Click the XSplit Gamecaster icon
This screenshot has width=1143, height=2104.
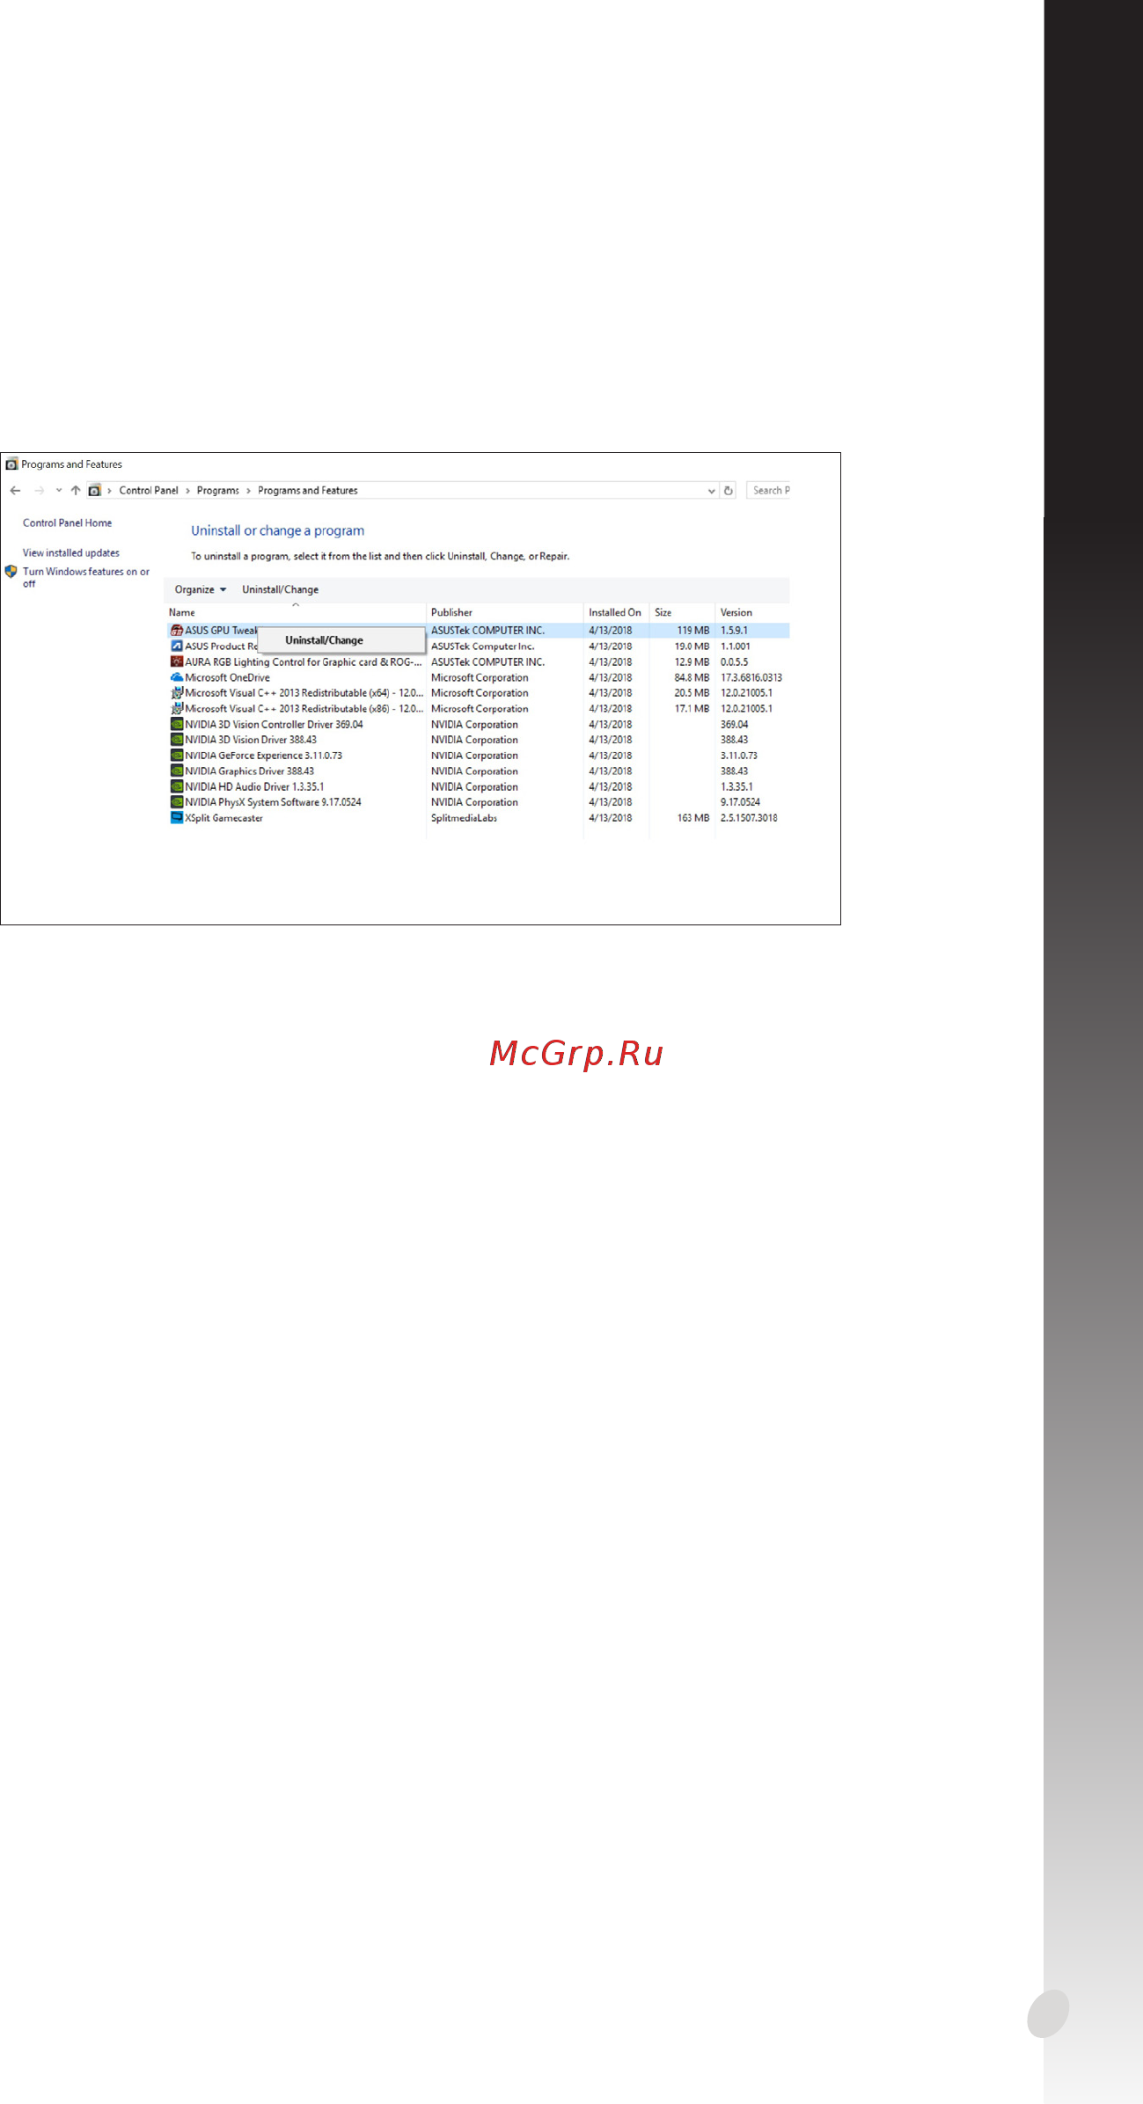[x=177, y=818]
